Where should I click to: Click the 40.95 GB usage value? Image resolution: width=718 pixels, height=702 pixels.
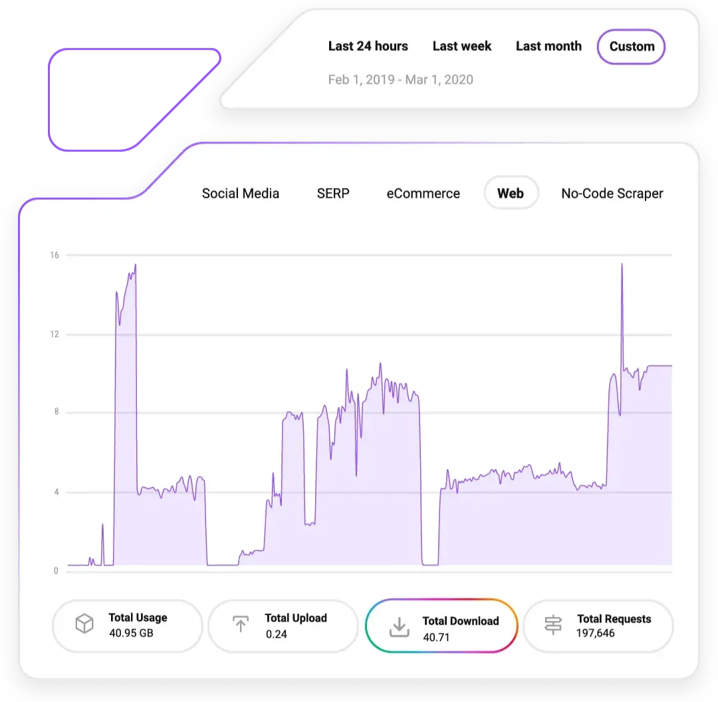131,633
